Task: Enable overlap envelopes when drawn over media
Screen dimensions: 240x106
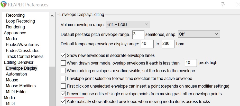Action: pos(63,63)
